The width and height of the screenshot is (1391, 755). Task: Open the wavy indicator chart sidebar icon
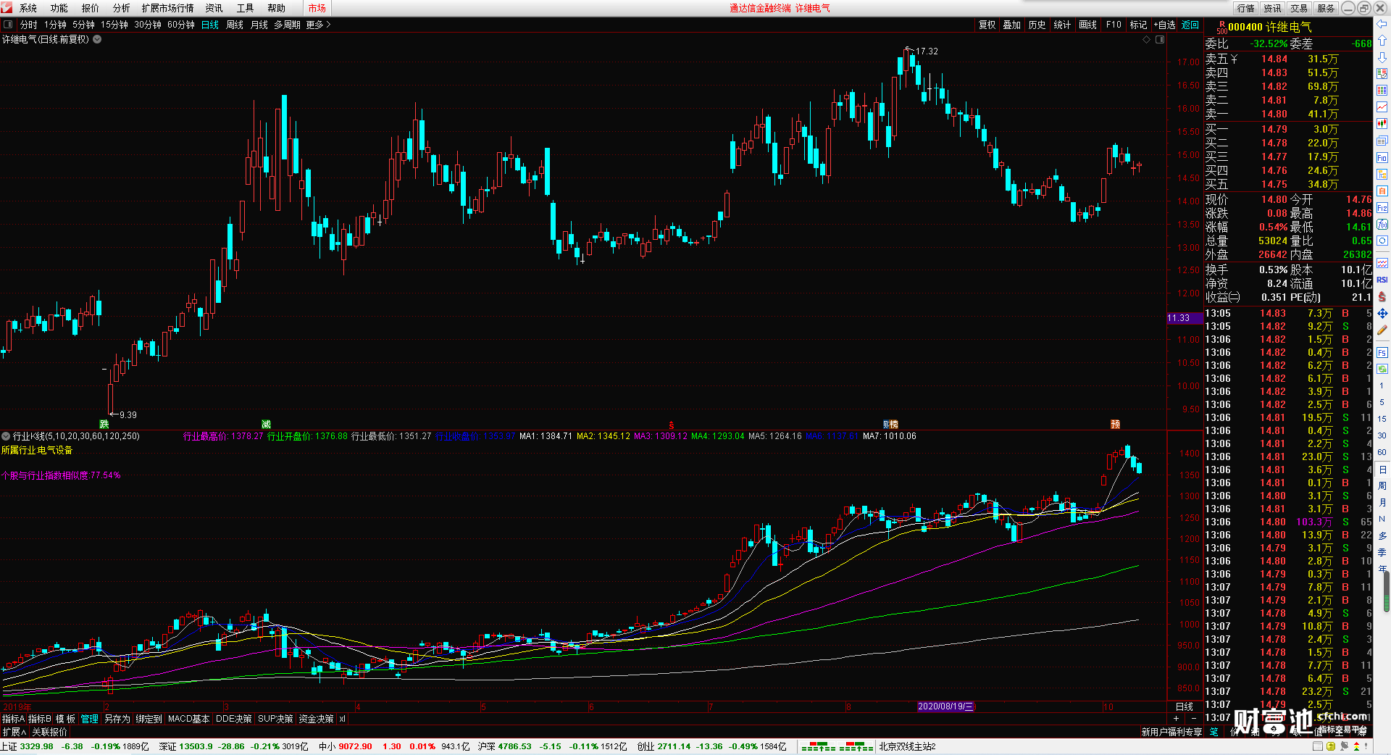pyautogui.click(x=1382, y=262)
